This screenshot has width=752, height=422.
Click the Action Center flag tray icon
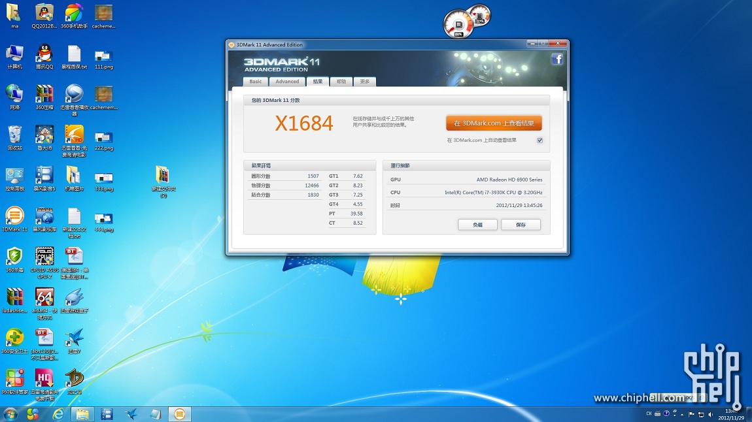pyautogui.click(x=692, y=414)
